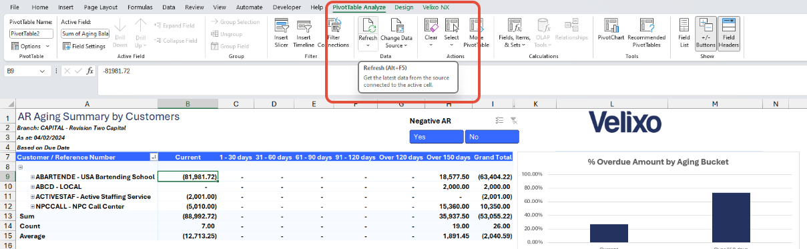Select No in Negative AR slicer
The height and width of the screenshot is (249, 807).
tap(492, 136)
